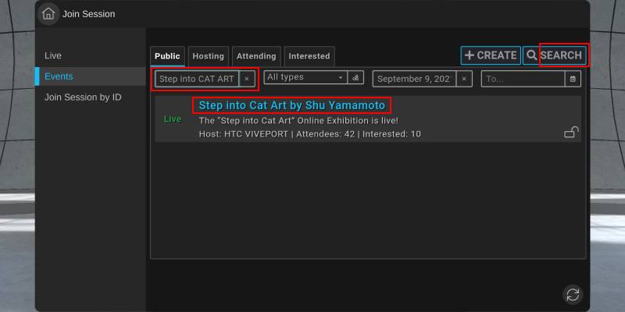Click the To... end date field
This screenshot has width=625, height=312.
coord(522,79)
